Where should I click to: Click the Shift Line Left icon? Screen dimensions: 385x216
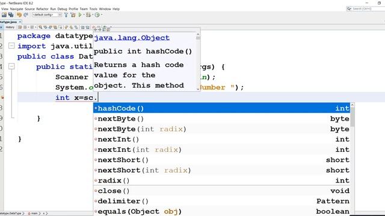(82, 27)
